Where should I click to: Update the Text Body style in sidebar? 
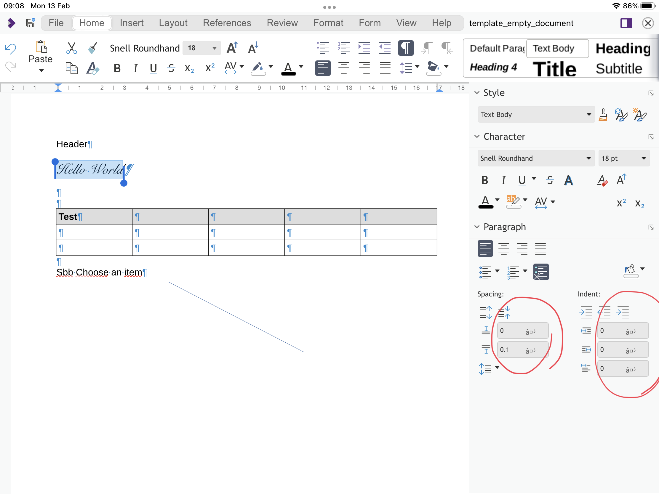[x=621, y=114]
